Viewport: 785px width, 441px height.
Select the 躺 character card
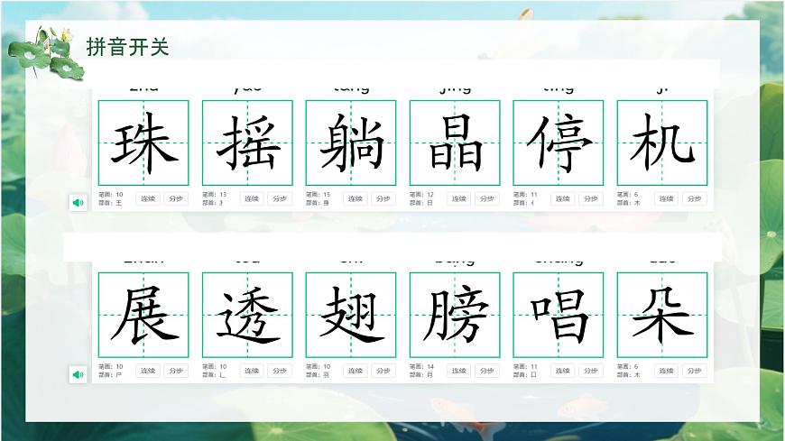351,142
